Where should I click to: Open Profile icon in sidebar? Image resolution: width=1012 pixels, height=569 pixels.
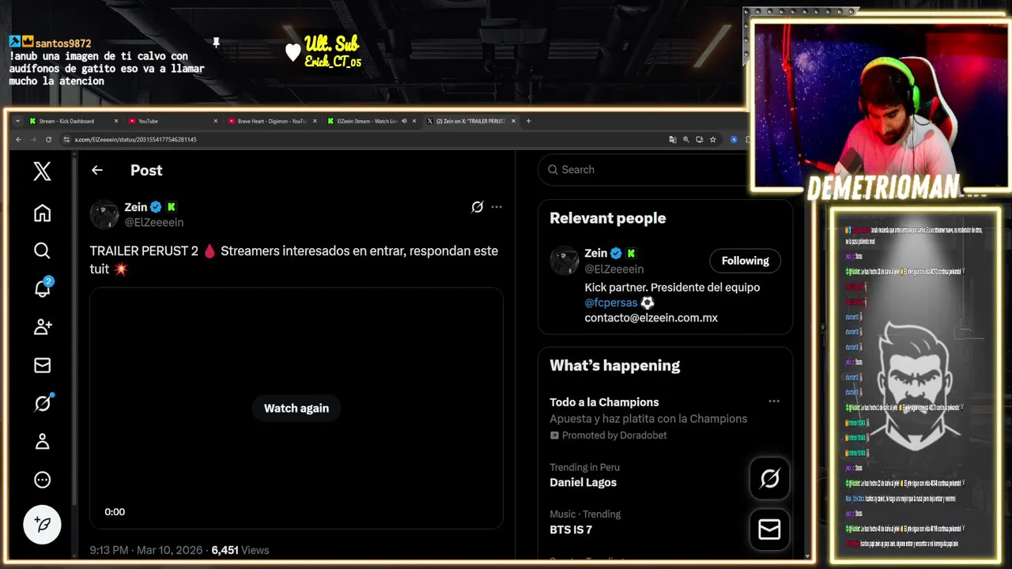(42, 442)
